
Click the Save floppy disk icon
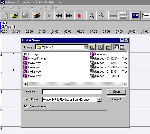coord(25,15)
